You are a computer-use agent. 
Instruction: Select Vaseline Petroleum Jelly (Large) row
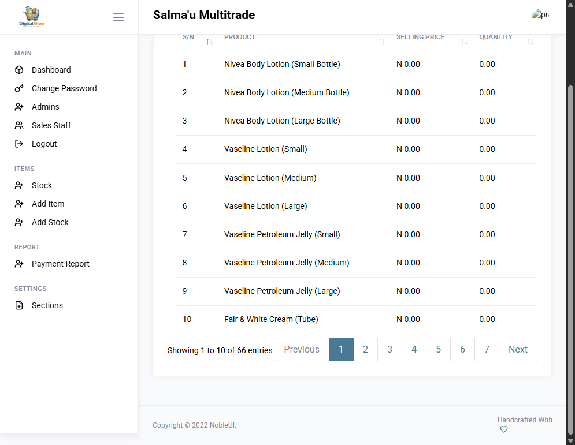[x=356, y=291]
